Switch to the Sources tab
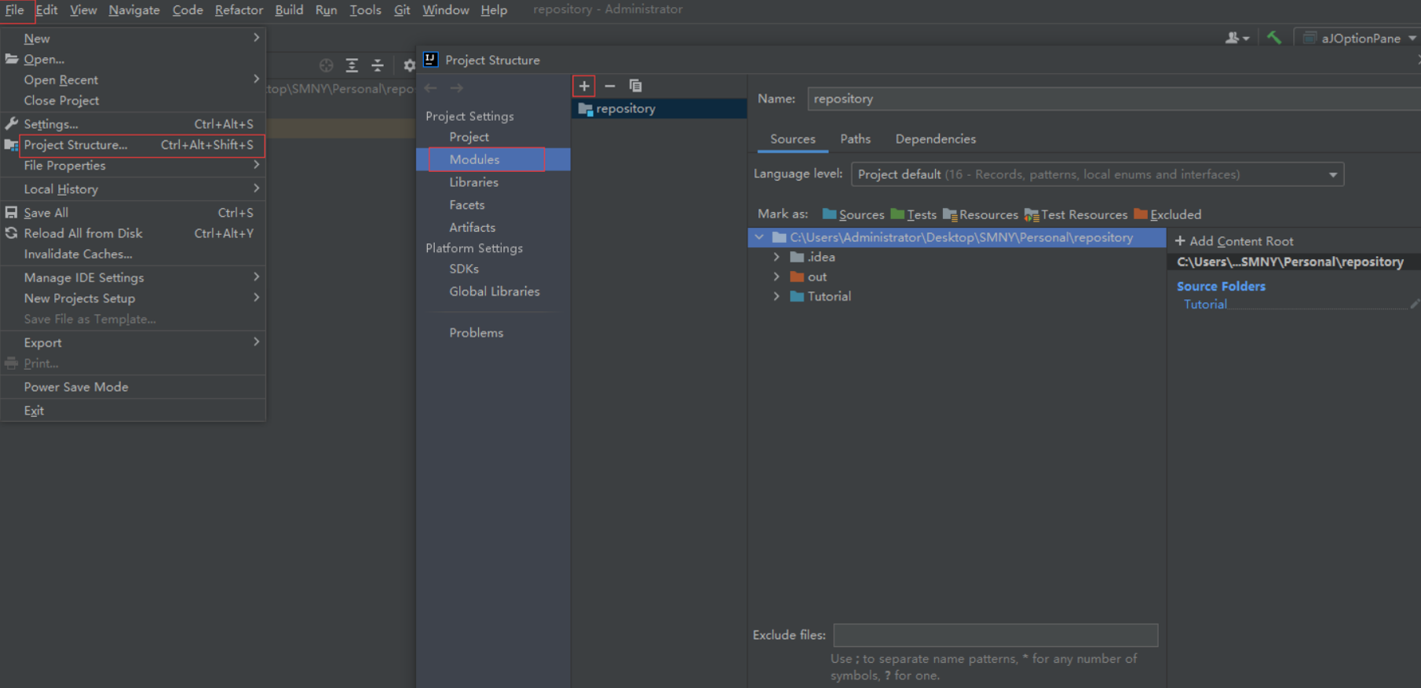This screenshot has width=1421, height=688. coord(793,139)
